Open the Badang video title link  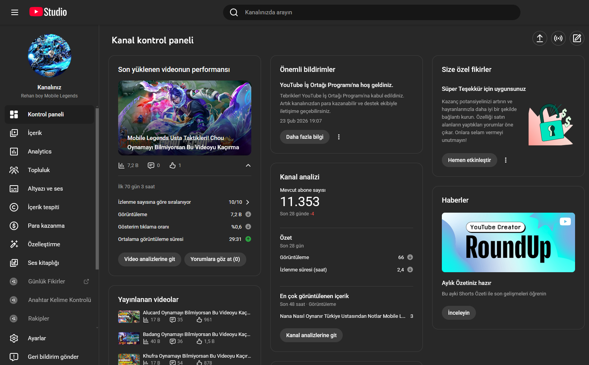coord(197,334)
